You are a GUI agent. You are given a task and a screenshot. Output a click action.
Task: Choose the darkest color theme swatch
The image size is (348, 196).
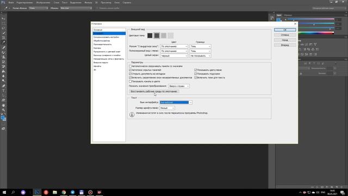(x=150, y=35)
